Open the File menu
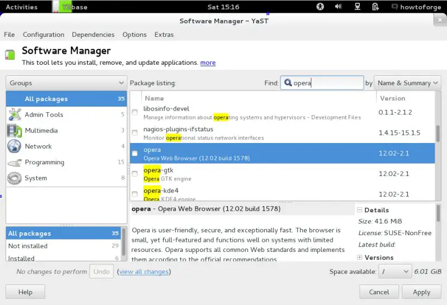The width and height of the screenshot is (447, 305). (9, 35)
